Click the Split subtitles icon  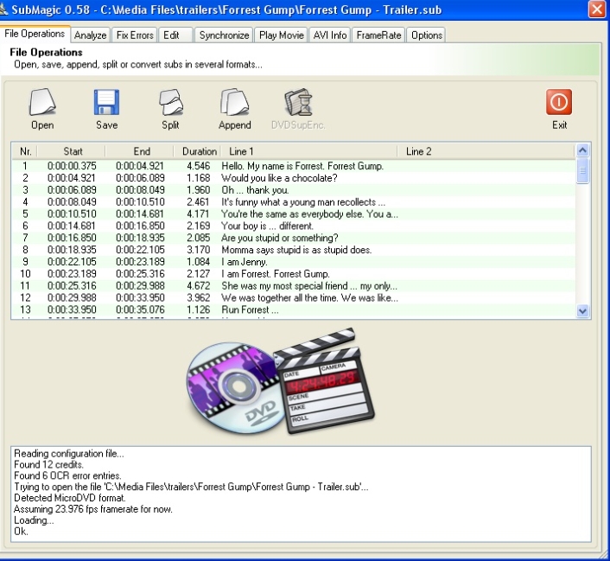171,102
